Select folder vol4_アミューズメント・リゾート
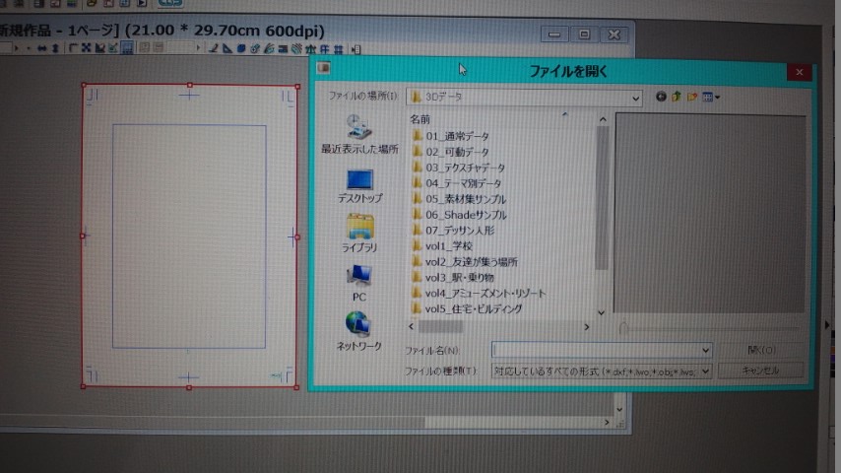 [x=479, y=293]
